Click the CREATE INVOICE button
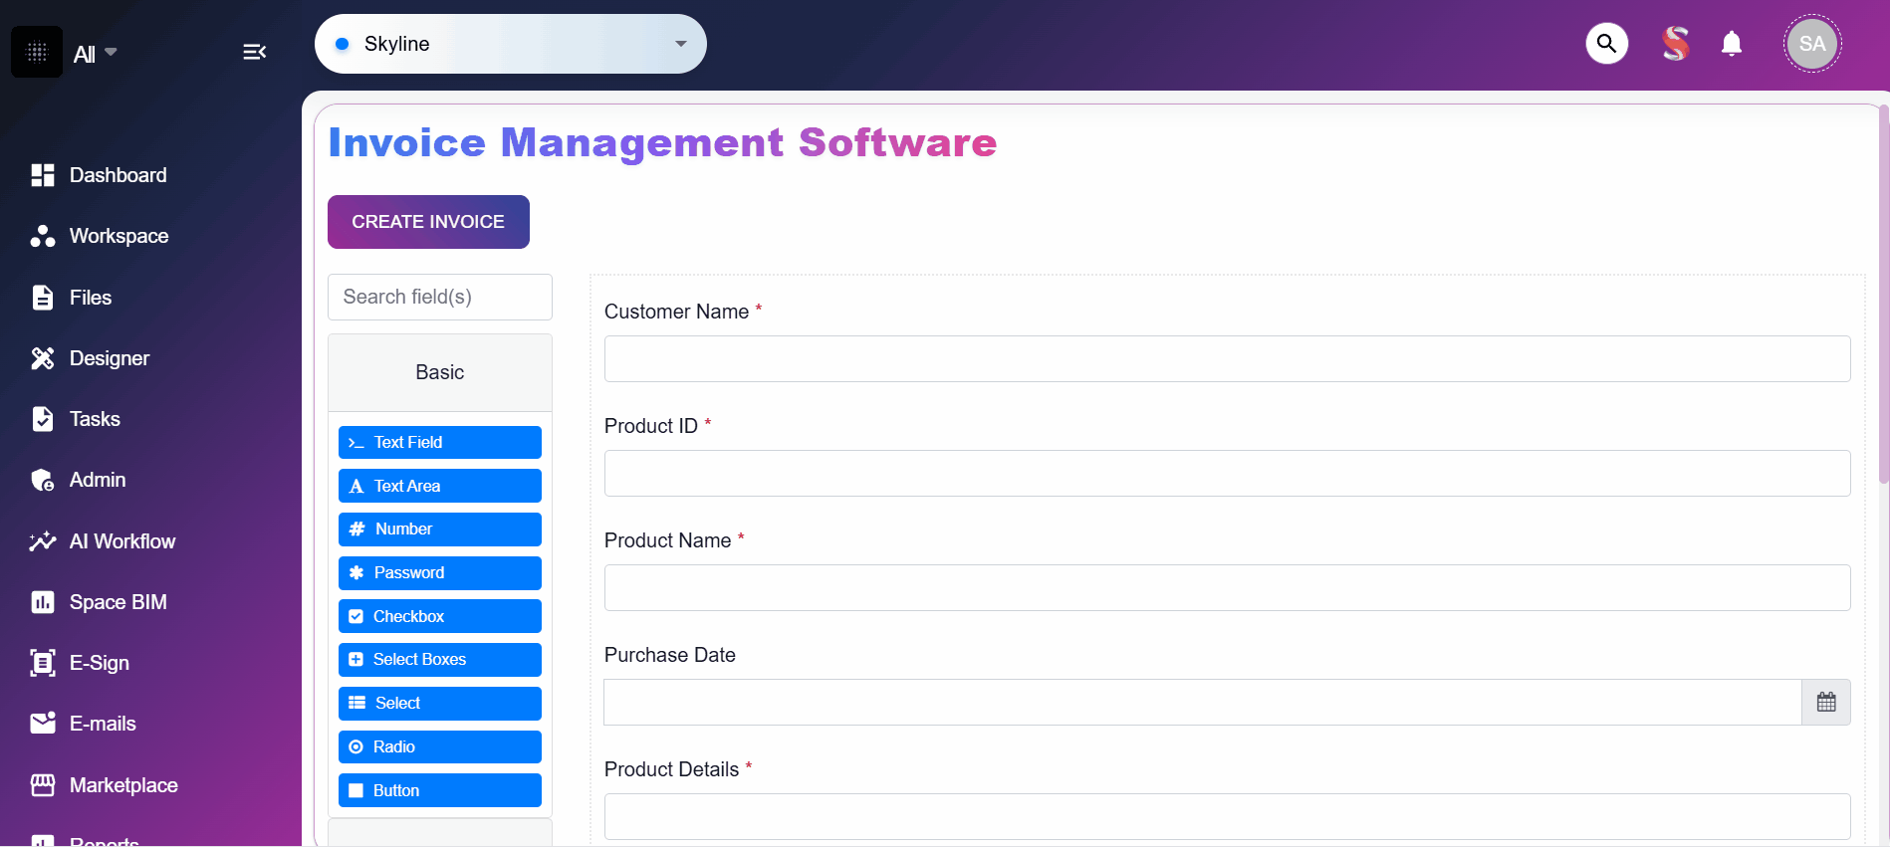 [x=428, y=222]
